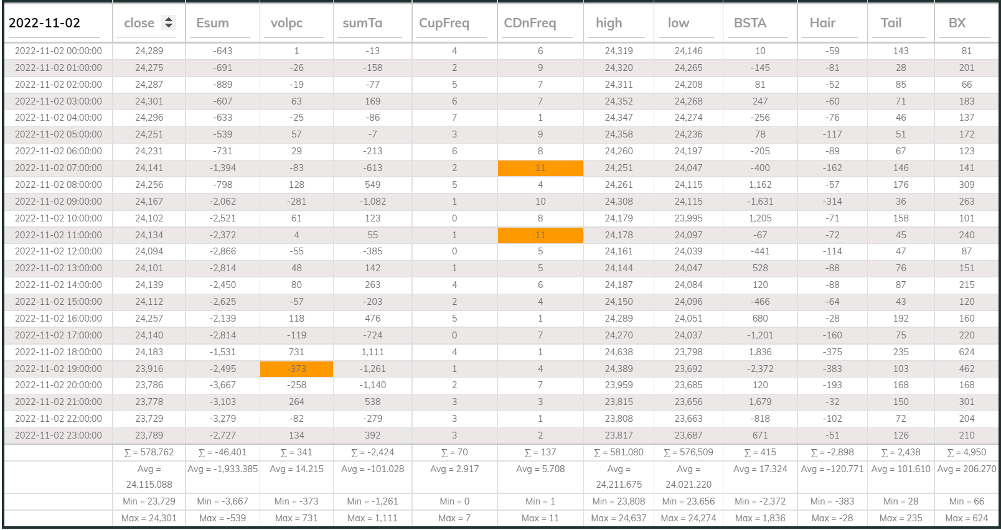Select row 2022-11-02 20:00:00 timestamp
Screen dimensions: 1001x530
point(59,385)
